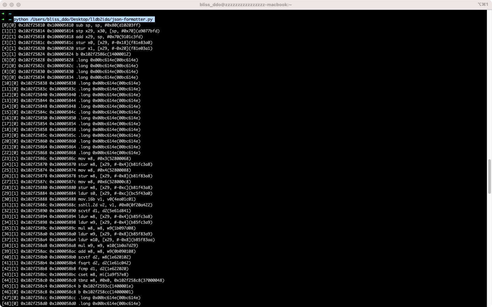
Task: Click the ldur s0, [x29, #-0xc] line
Action: point(77,193)
